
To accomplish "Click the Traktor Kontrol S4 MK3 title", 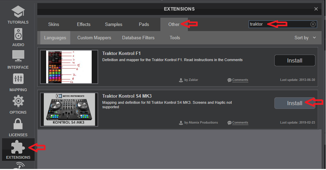I will click(x=127, y=96).
